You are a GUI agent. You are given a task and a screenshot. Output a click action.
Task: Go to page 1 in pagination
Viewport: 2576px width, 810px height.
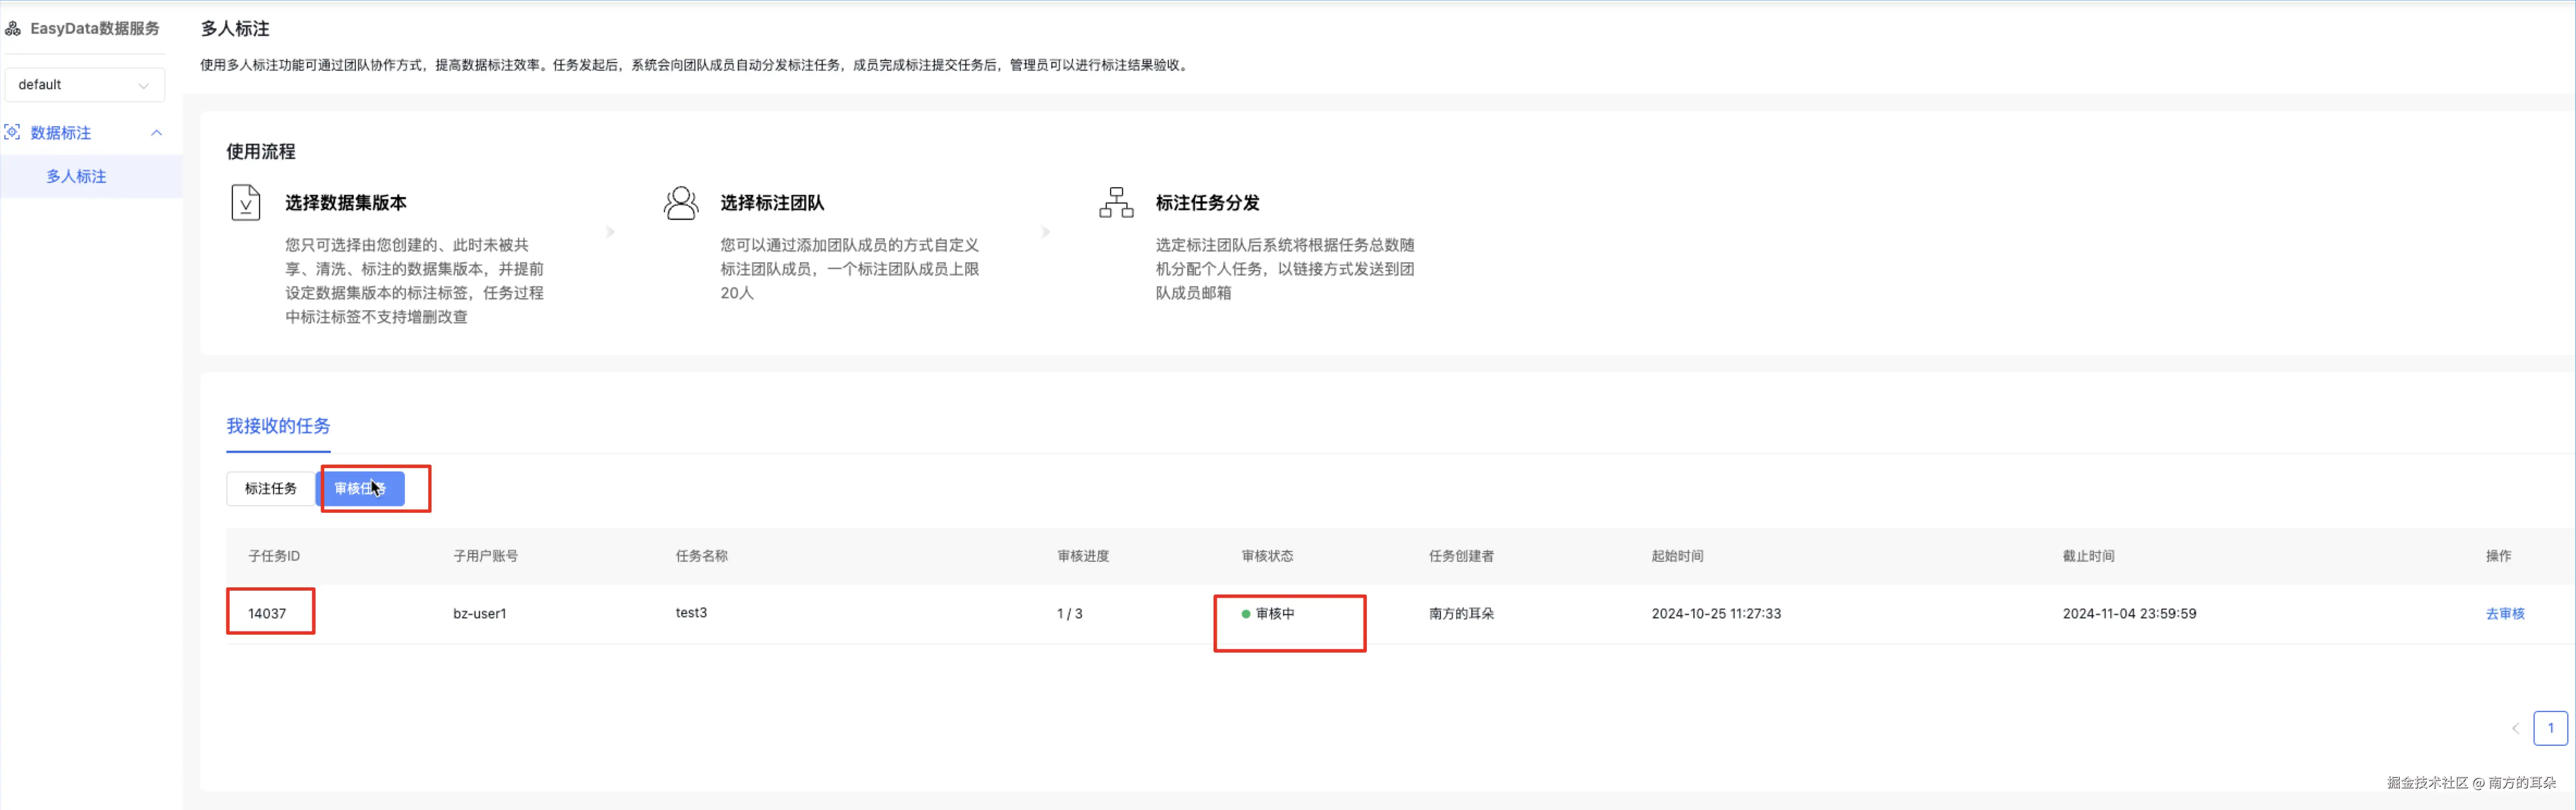[x=2550, y=728]
